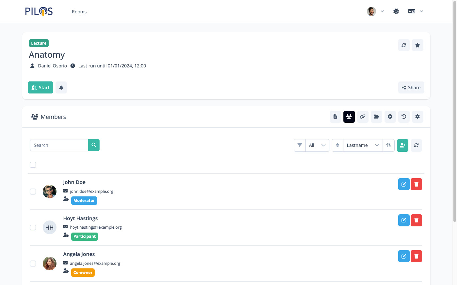Image resolution: width=457 pixels, height=285 pixels.
Task: Click the Angela Jones name
Action: click(79, 254)
